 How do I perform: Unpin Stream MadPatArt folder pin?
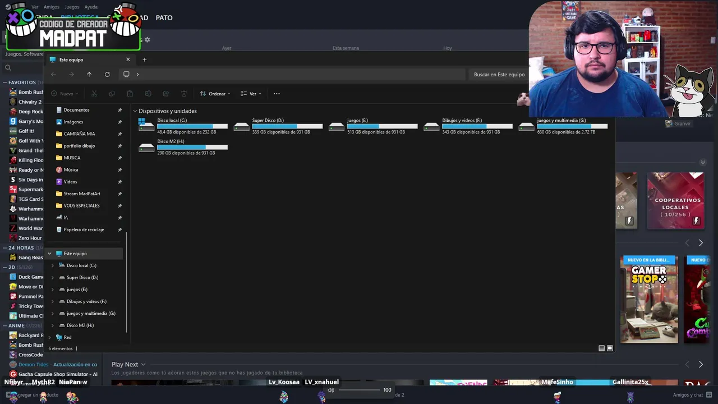pyautogui.click(x=119, y=194)
